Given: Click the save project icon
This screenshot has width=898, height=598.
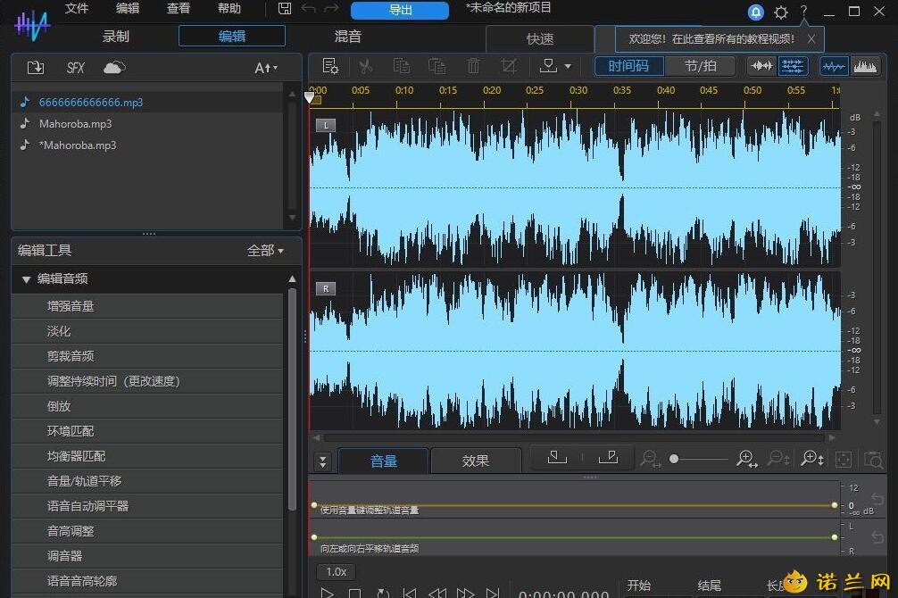Looking at the screenshot, I should [285, 9].
